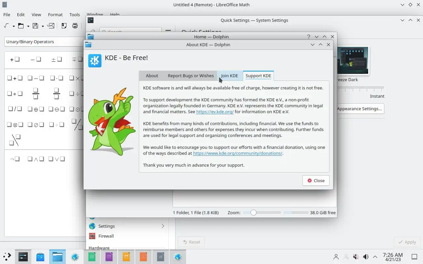The height and width of the screenshot is (264, 423).
Task: Click the System Settings taskbar icon
Action: pos(23,257)
